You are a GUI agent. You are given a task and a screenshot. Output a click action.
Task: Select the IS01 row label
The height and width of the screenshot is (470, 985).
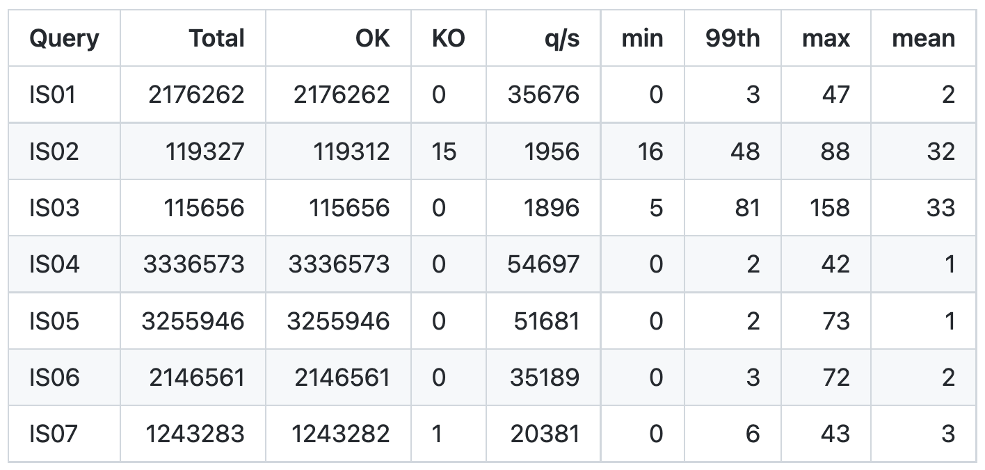click(x=52, y=95)
